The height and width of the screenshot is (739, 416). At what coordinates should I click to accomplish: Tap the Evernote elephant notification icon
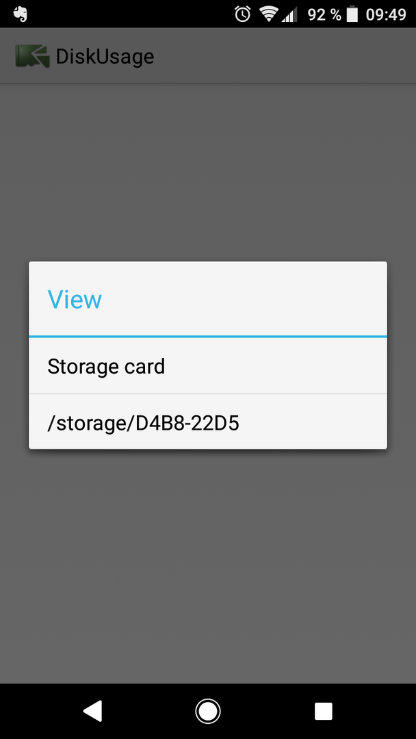click(20, 14)
